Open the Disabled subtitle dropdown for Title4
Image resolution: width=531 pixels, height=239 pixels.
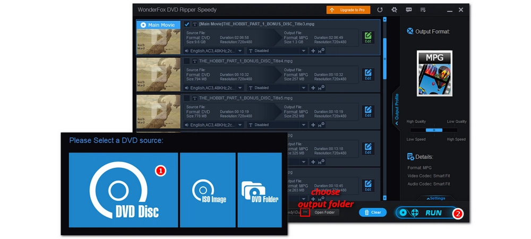[277, 88]
